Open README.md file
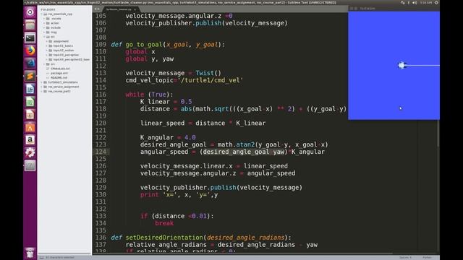This screenshot has height=260, width=463. click(59, 77)
